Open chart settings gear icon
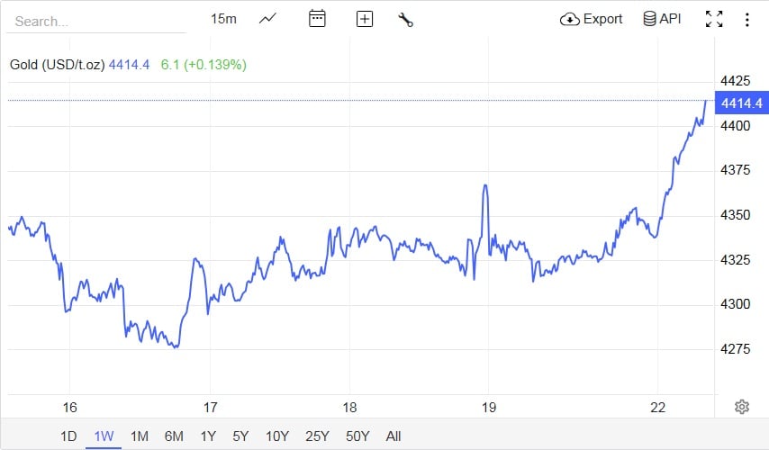 742,407
